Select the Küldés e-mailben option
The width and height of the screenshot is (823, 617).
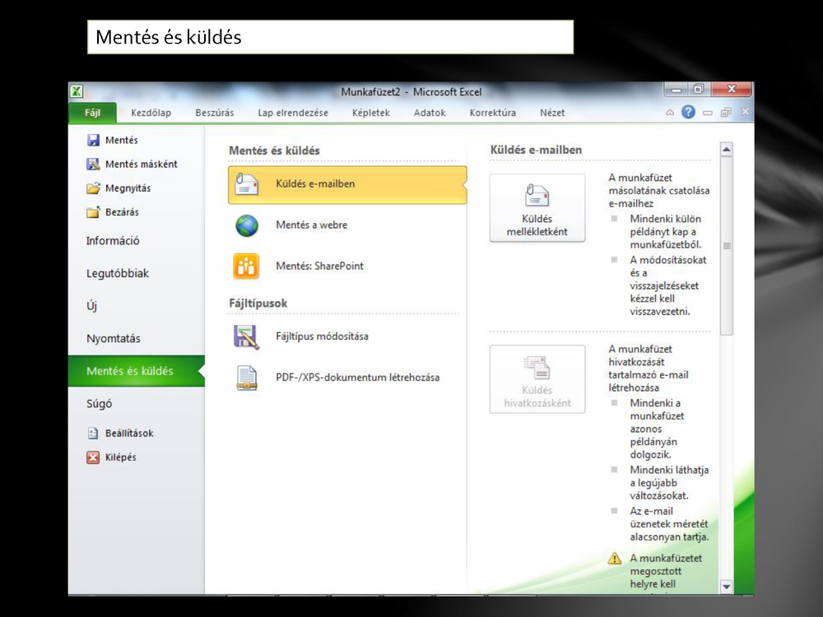347,184
